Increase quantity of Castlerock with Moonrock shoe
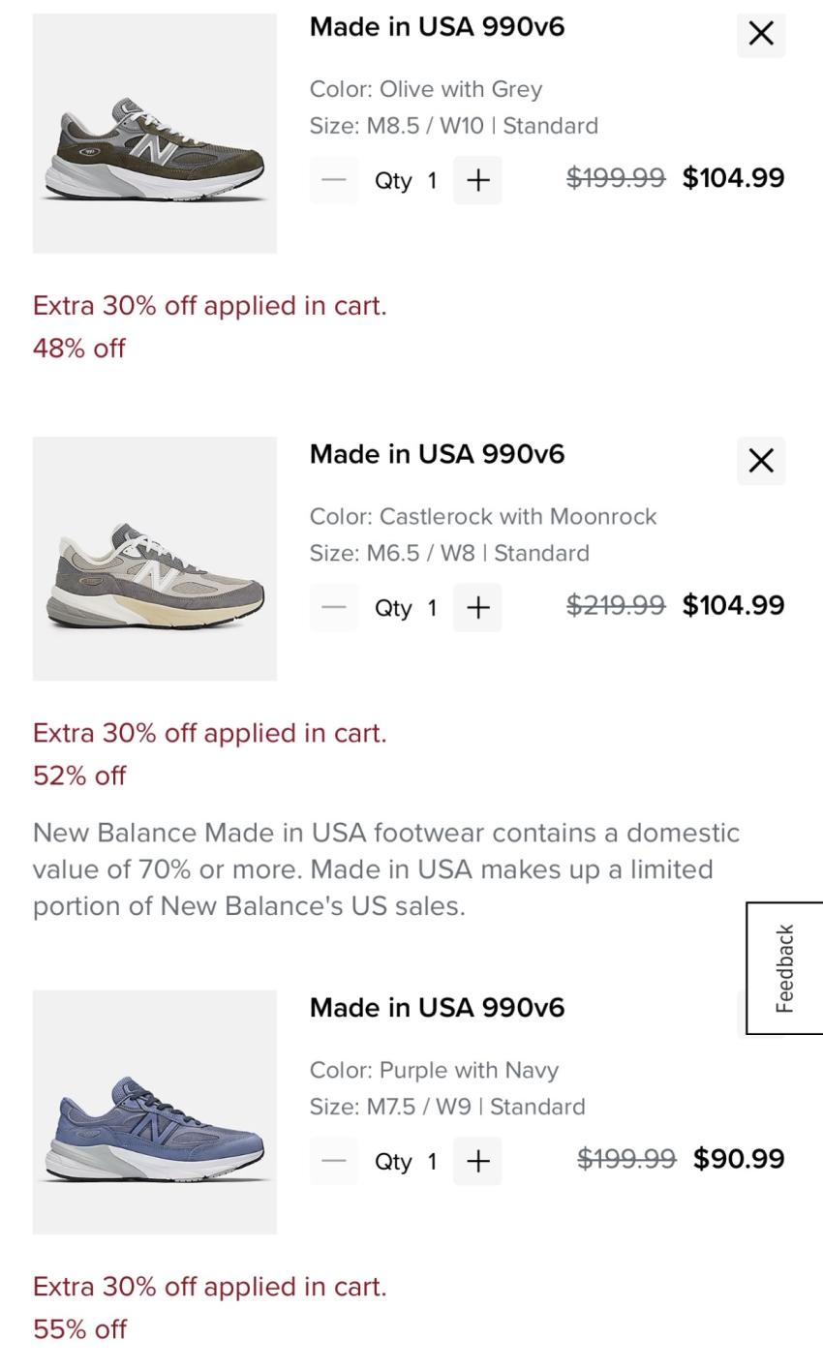This screenshot has height=1370, width=823. pos(477,608)
